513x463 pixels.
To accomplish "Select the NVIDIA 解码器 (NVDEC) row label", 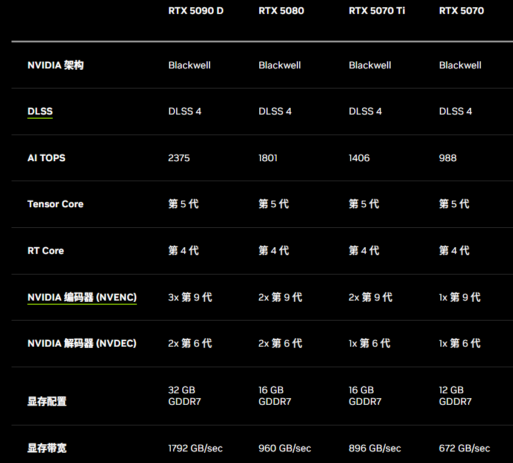I will coord(82,343).
